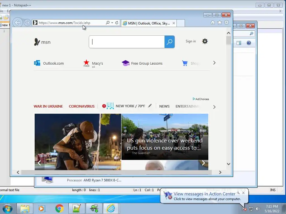Screen dimensions: 286x214
Task: Click the 'length : 0 lines : 1' status entry
Action: [86, 190]
